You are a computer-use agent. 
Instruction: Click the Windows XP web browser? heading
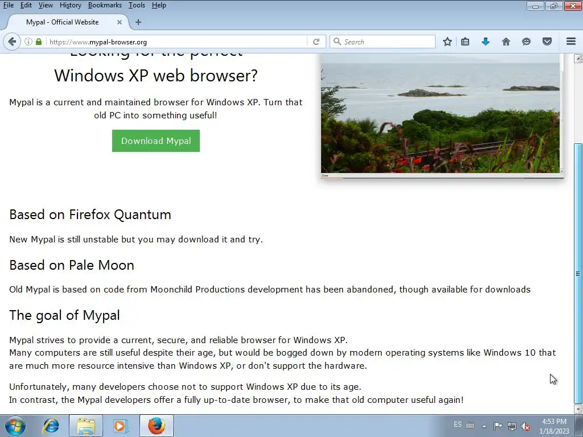(x=156, y=76)
